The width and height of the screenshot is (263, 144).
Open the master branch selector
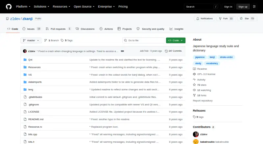tap(31, 41)
